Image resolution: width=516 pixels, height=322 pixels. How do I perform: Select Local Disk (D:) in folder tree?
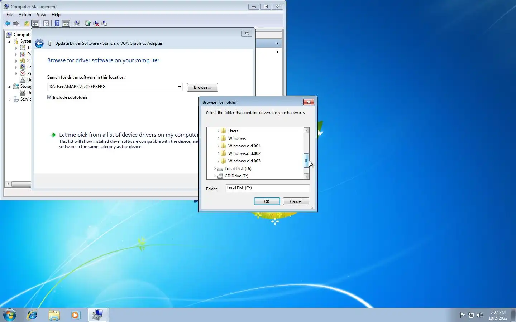coord(238,169)
